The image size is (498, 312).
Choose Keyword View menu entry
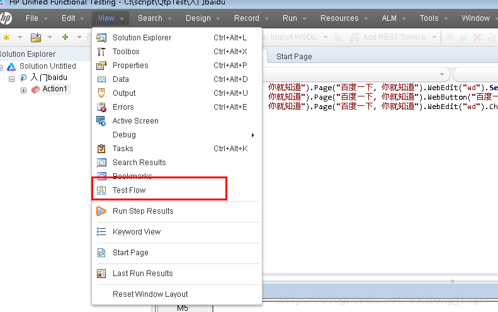click(x=176, y=232)
